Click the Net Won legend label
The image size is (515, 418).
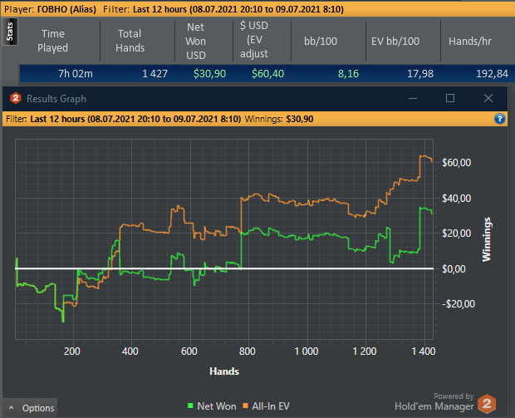[x=217, y=406]
